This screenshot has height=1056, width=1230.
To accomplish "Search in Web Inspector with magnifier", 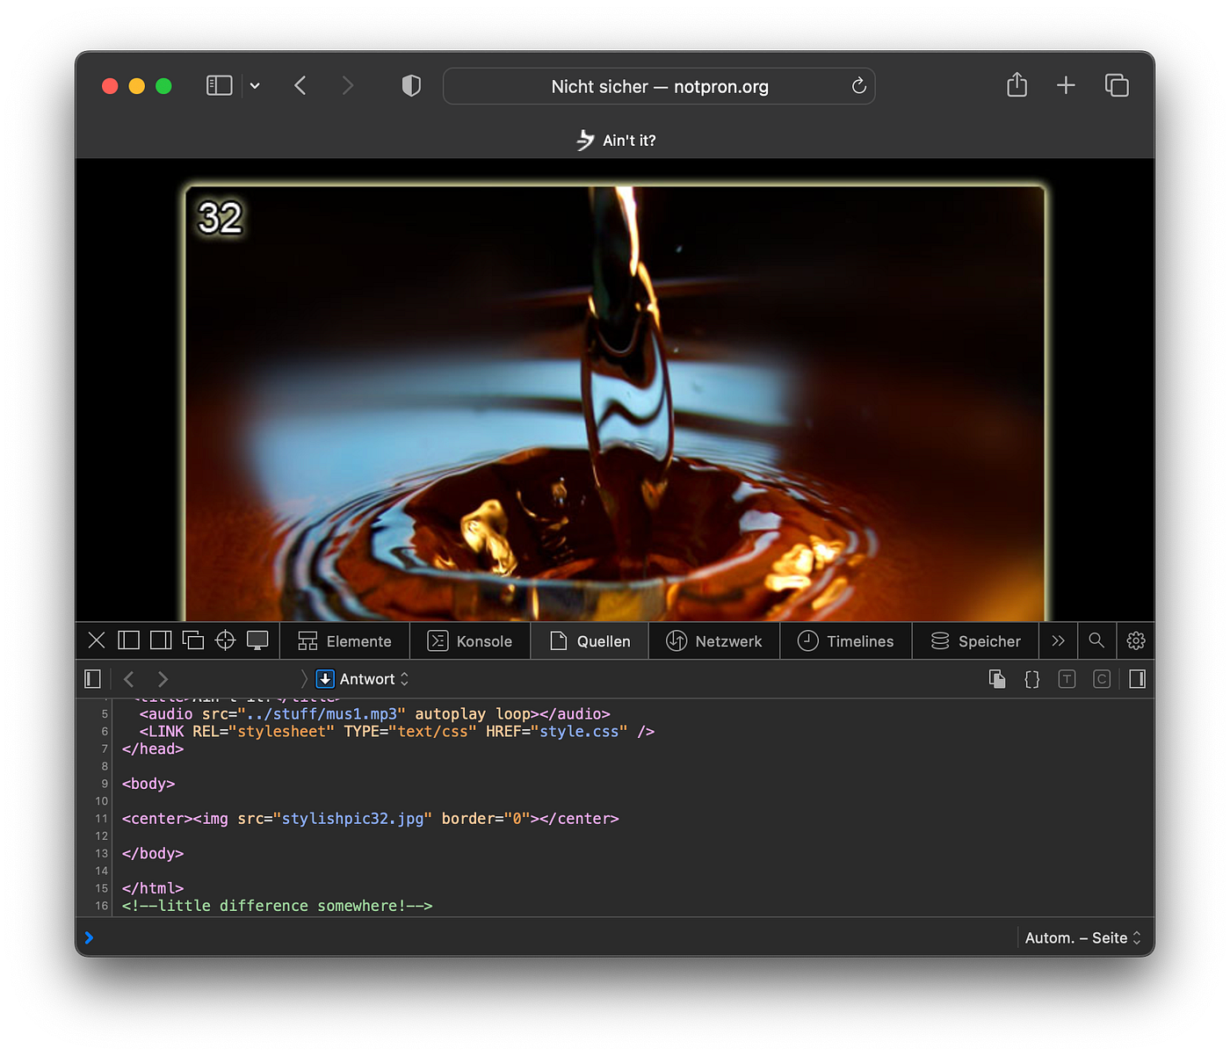I will (x=1096, y=640).
